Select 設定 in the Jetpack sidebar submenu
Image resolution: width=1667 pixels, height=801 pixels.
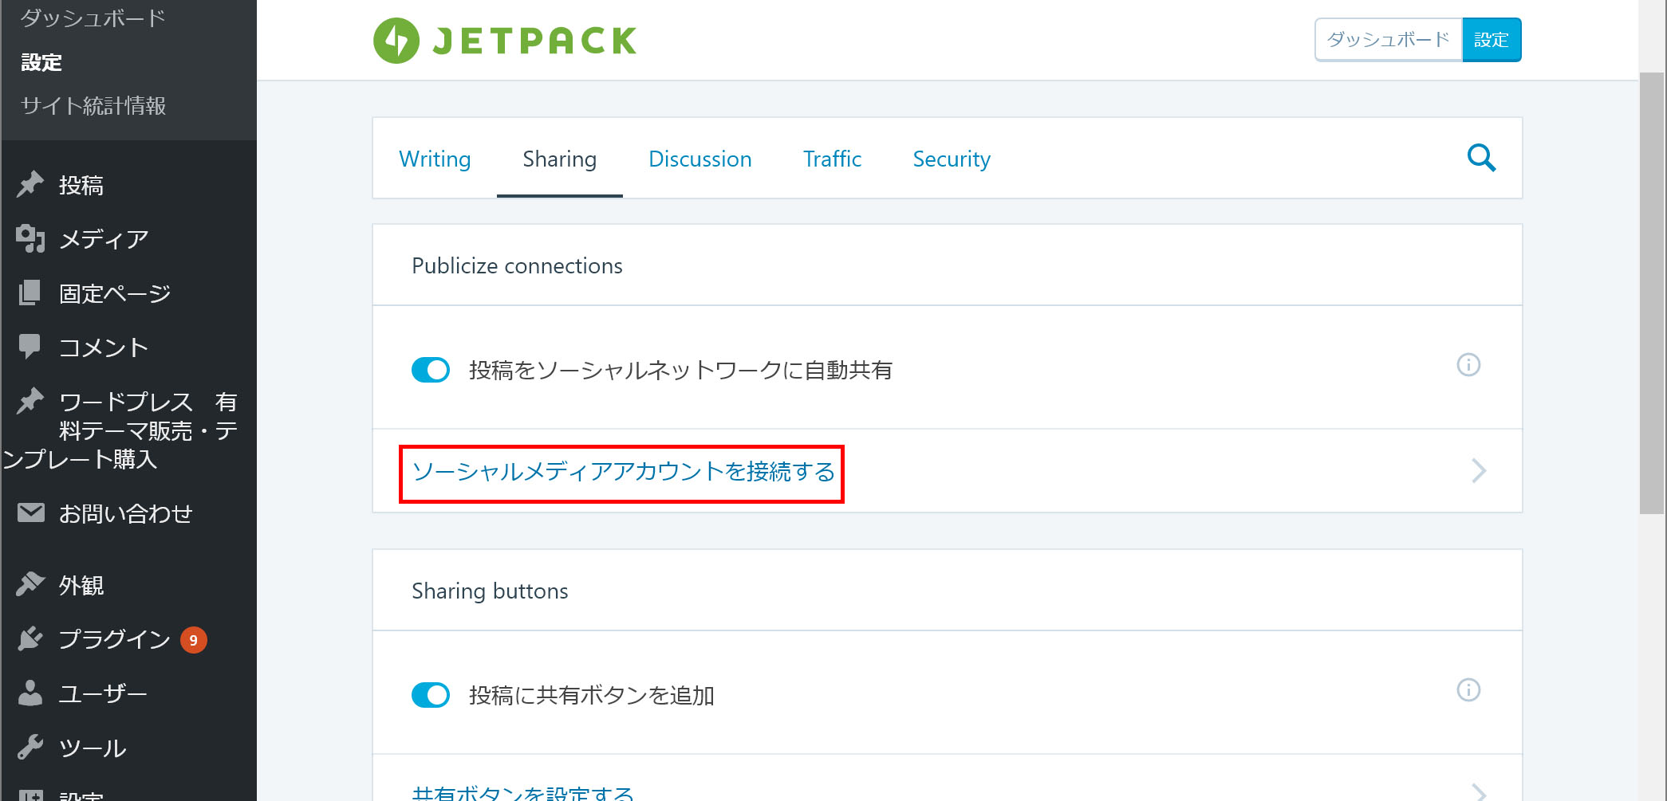pos(41,62)
